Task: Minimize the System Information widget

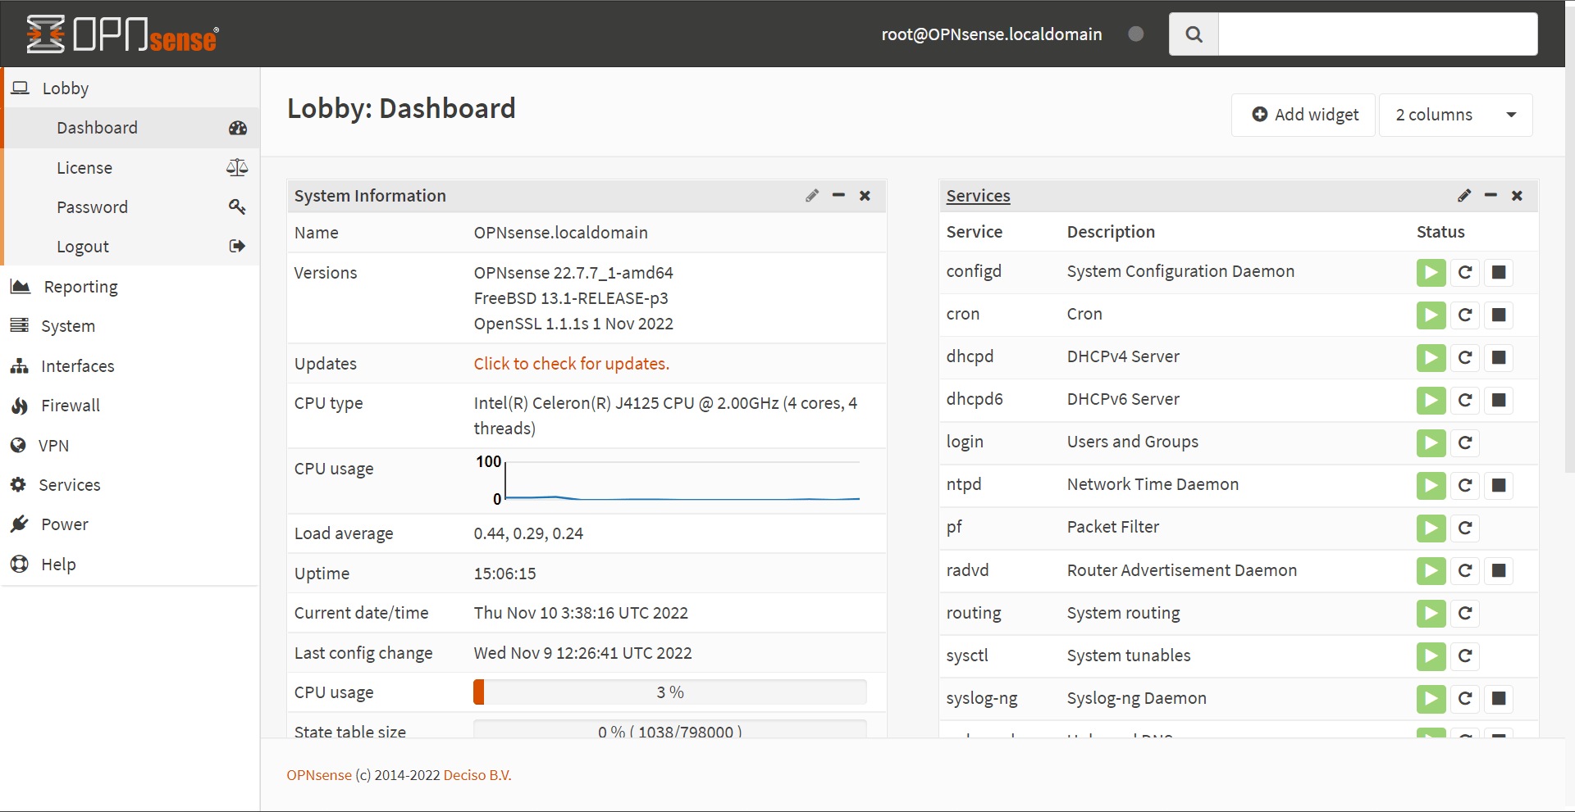Action: coord(838,196)
